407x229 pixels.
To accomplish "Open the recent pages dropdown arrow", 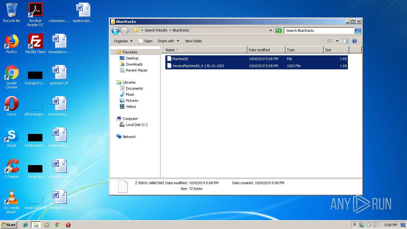I will pyautogui.click(x=130, y=31).
